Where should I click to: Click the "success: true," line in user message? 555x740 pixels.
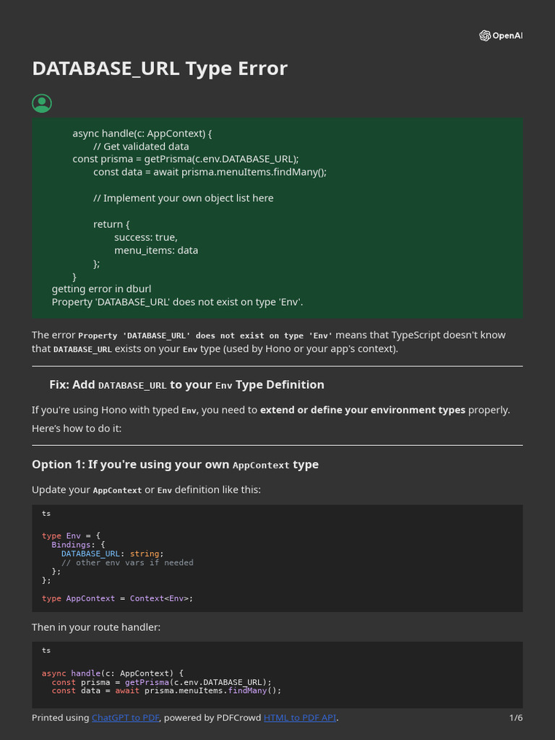point(145,237)
